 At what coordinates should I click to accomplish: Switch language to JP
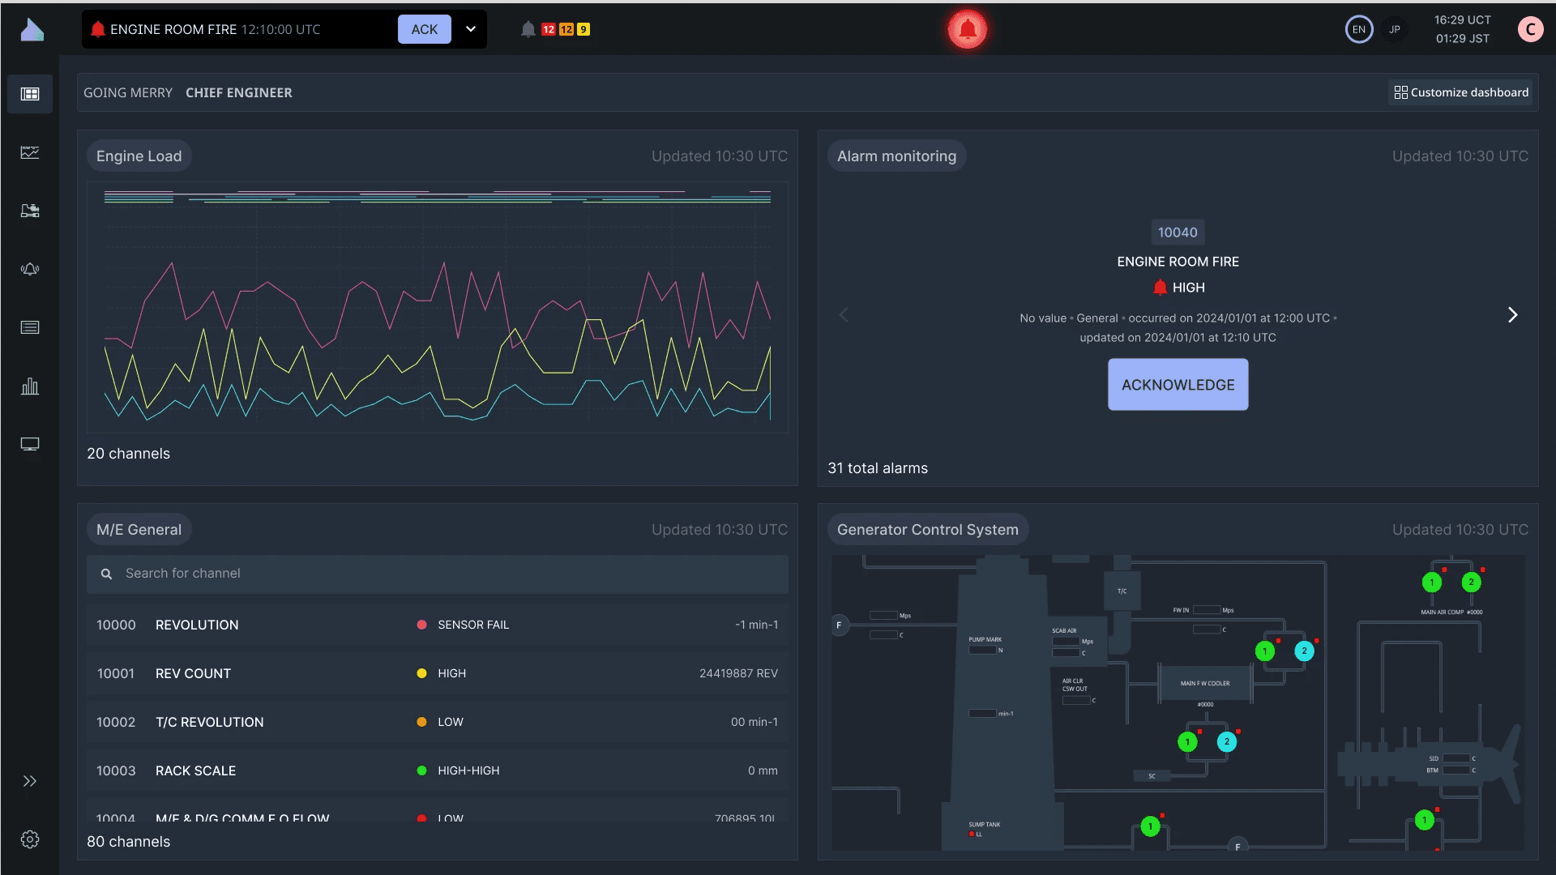coord(1395,29)
